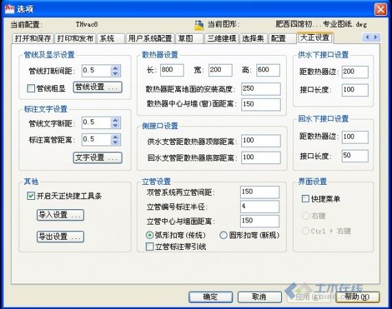Cancel with the 取消 button
This screenshot has width=392, height=309.
click(259, 297)
